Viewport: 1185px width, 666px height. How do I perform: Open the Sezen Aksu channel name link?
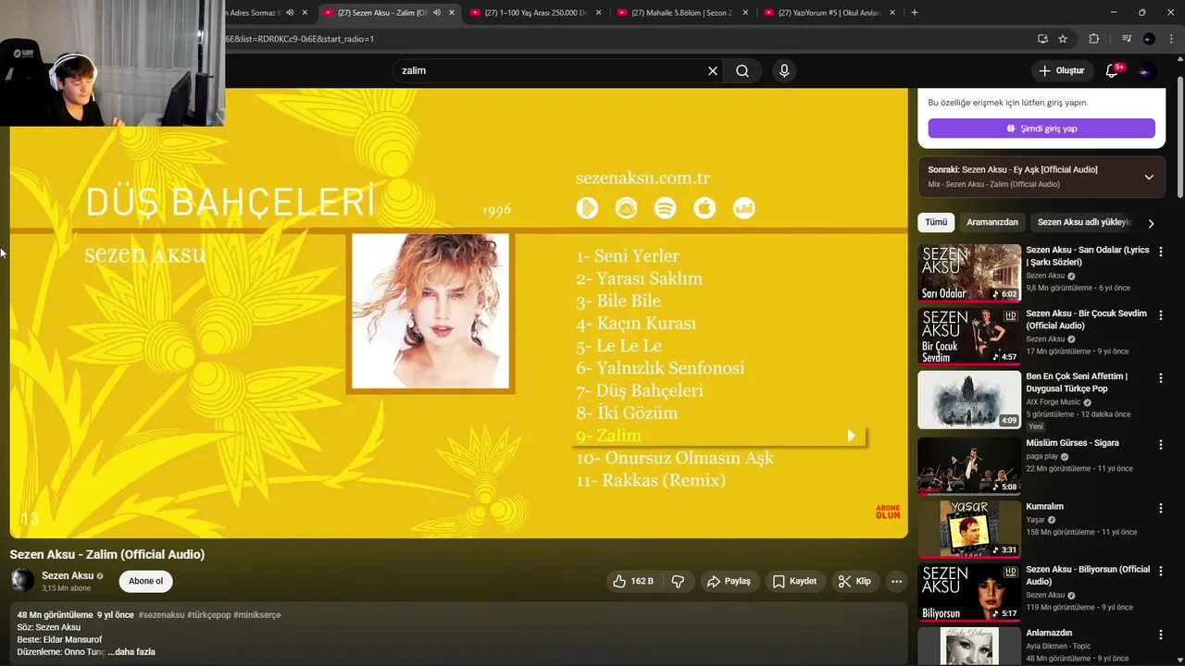tap(68, 575)
